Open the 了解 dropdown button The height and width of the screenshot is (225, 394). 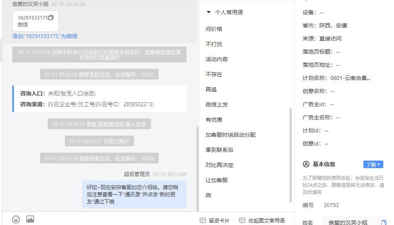[x=373, y=165]
